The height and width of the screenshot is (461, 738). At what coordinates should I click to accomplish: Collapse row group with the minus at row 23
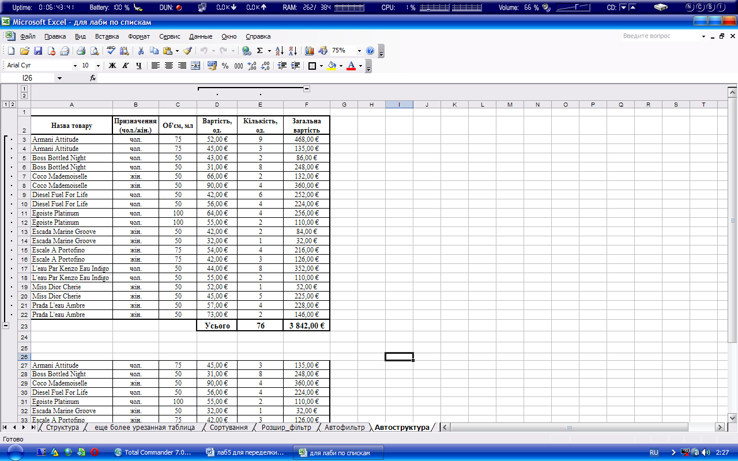tap(6, 326)
